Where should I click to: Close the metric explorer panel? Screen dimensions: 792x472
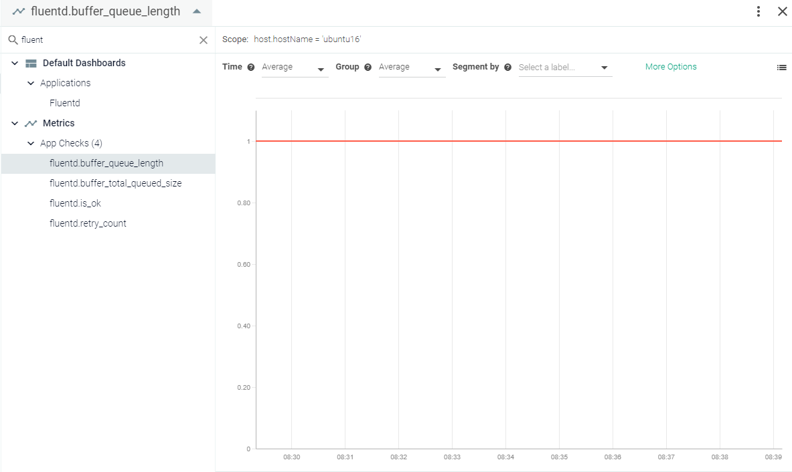tap(782, 11)
